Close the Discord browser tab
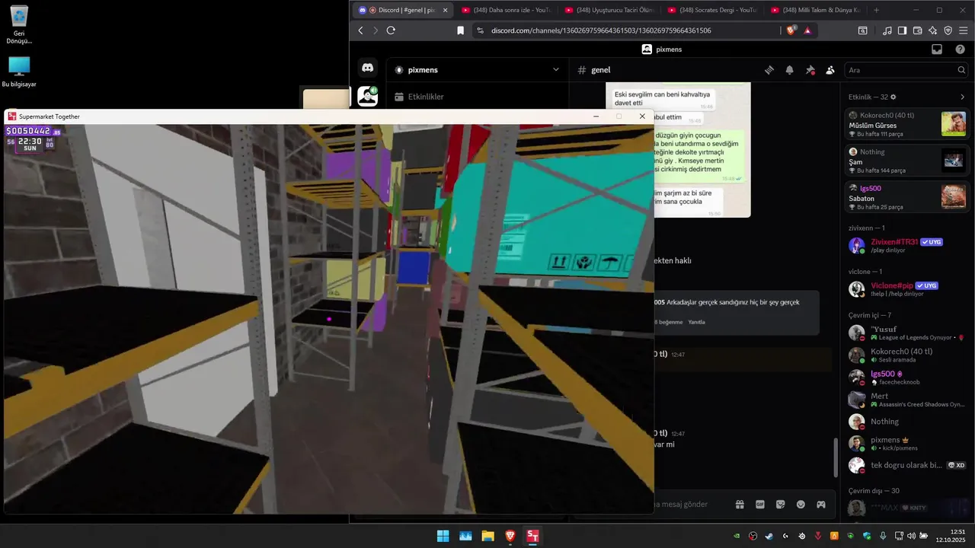 (445, 10)
